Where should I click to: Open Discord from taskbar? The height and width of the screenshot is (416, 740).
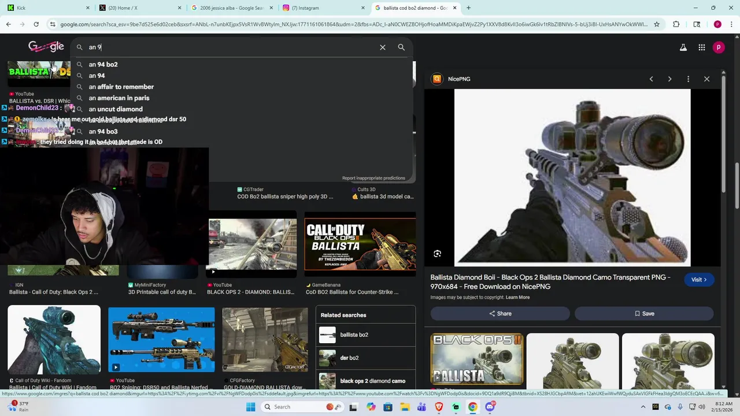[x=490, y=407]
